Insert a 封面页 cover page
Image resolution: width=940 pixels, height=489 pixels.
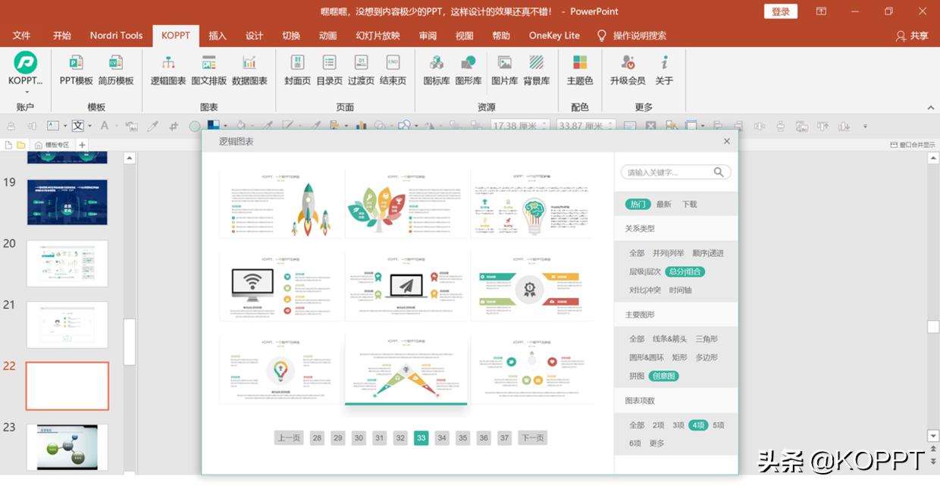[x=296, y=72]
